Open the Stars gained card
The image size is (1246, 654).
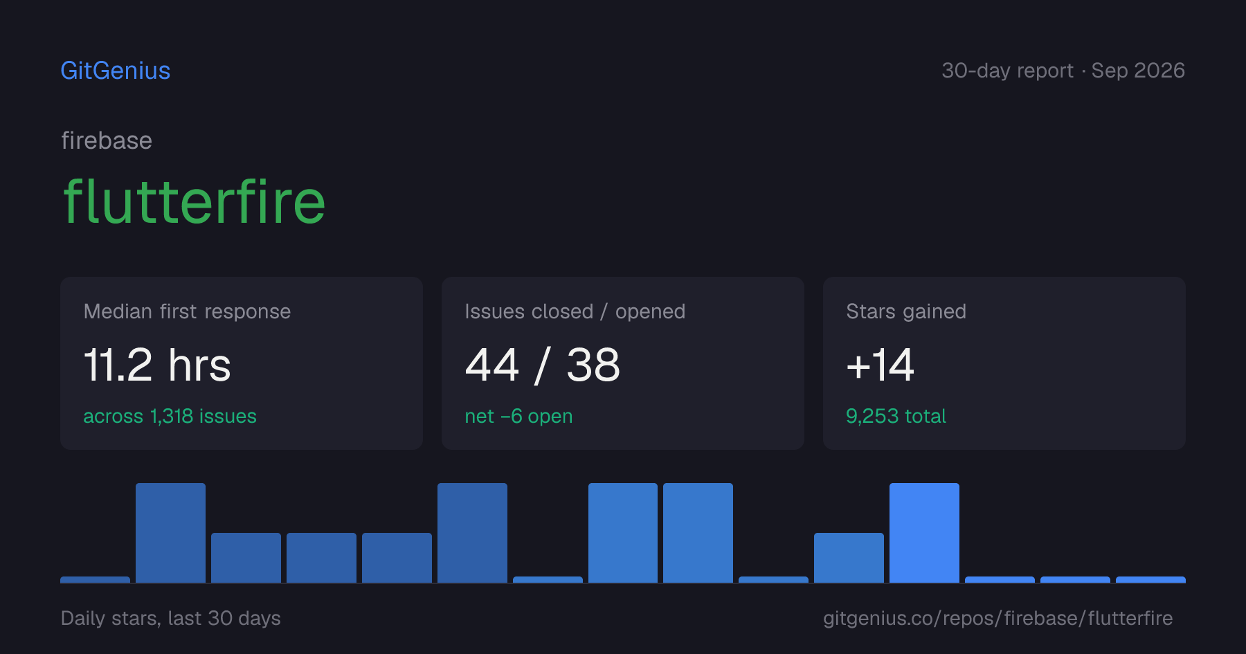point(1004,363)
